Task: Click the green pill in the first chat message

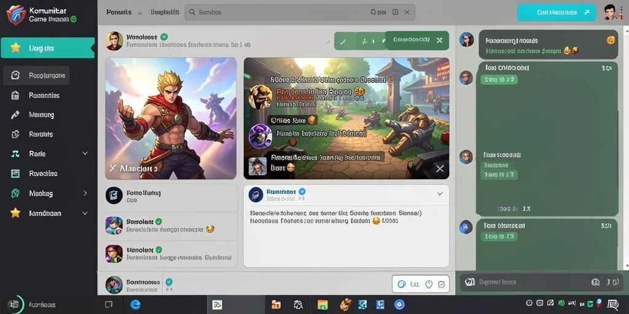Action: click(x=499, y=79)
